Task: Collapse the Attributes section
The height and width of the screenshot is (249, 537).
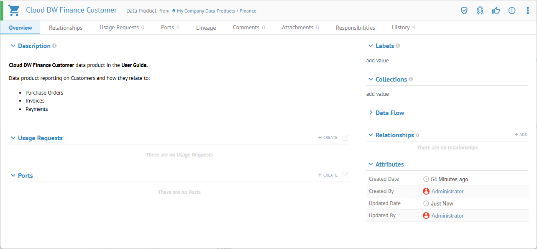Action: 371,164
